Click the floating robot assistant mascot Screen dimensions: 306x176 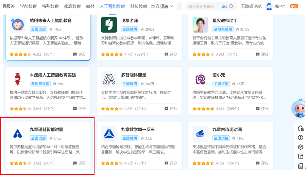299,109
